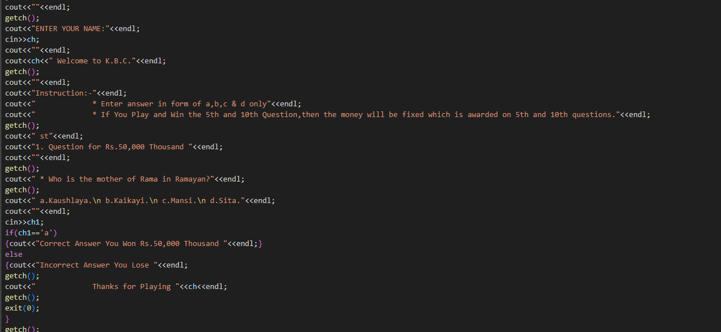
Task: Click the exit(0); statement
Action: tap(23, 308)
